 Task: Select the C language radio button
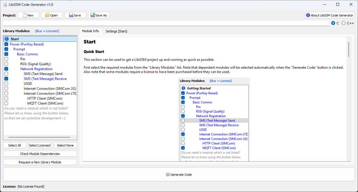click(x=333, y=23)
